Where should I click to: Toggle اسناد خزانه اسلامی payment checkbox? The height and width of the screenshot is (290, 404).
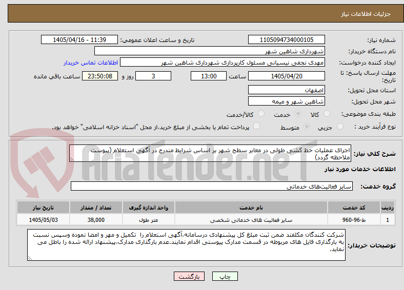(257, 126)
